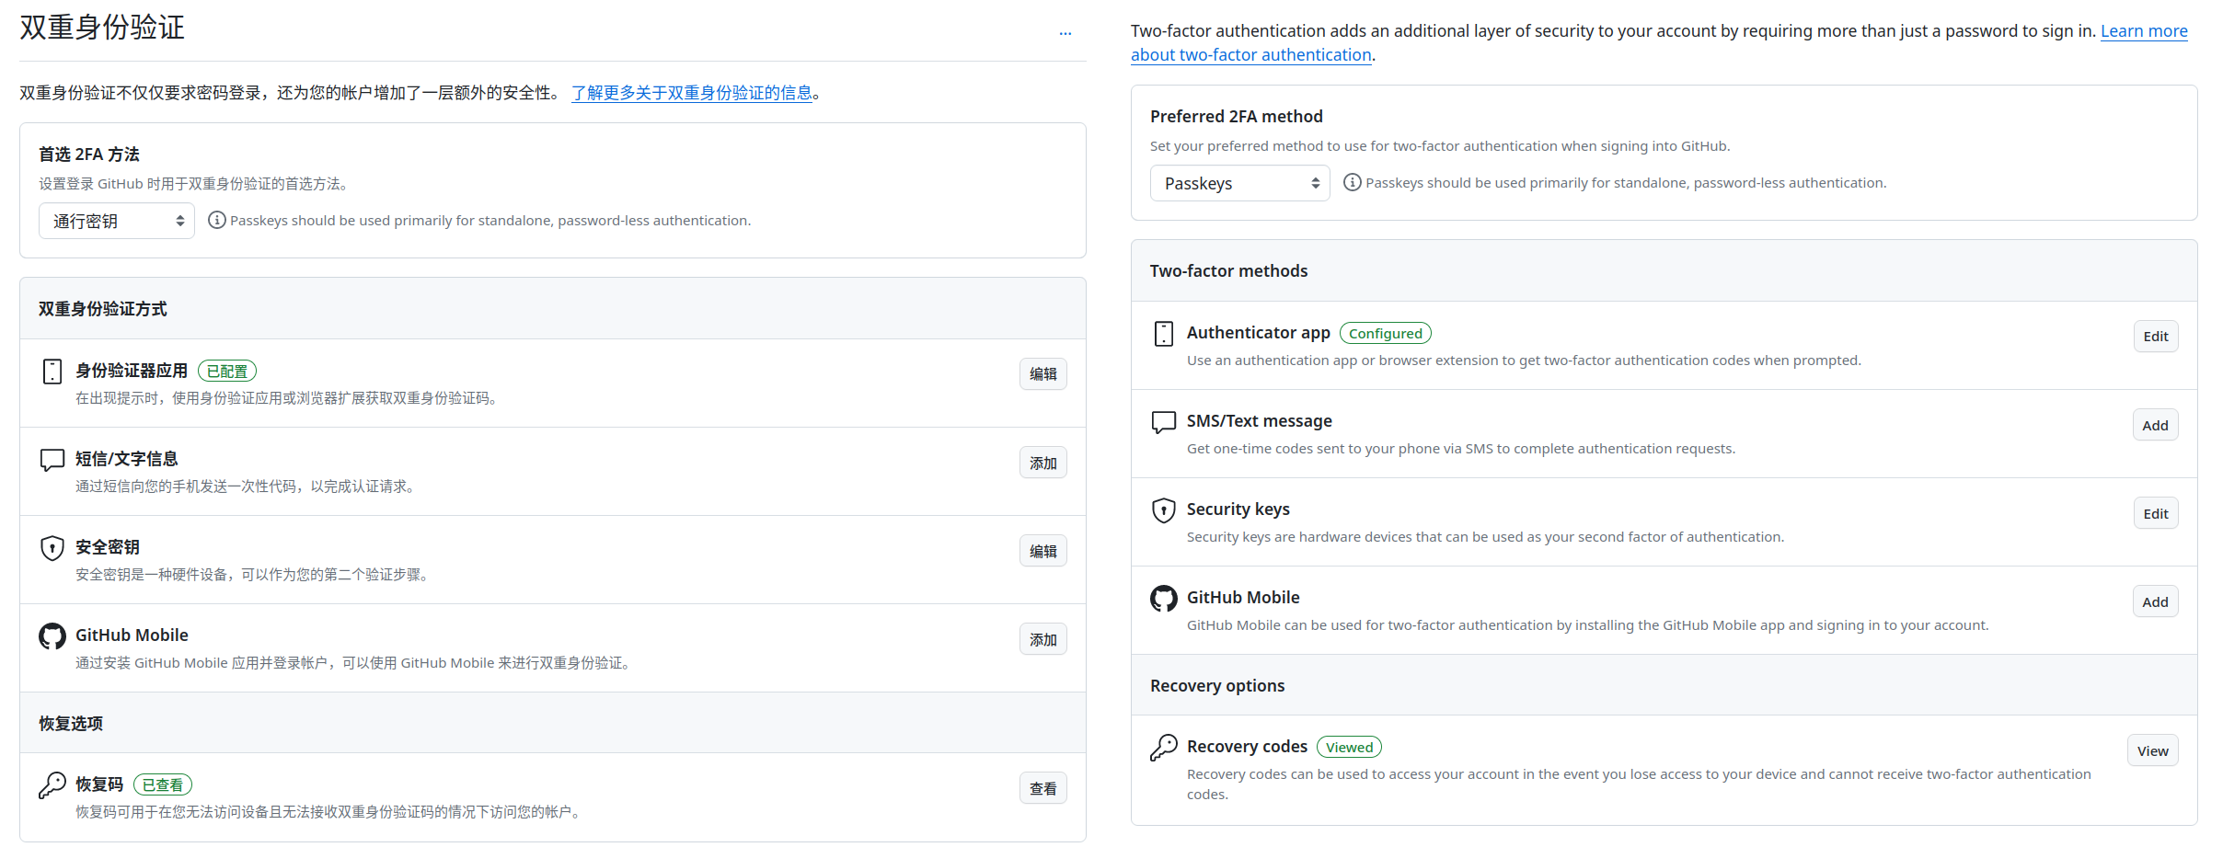The height and width of the screenshot is (847, 2223).
Task: Click the GitHub logo in the Chinese panel
Action: [x=52, y=636]
